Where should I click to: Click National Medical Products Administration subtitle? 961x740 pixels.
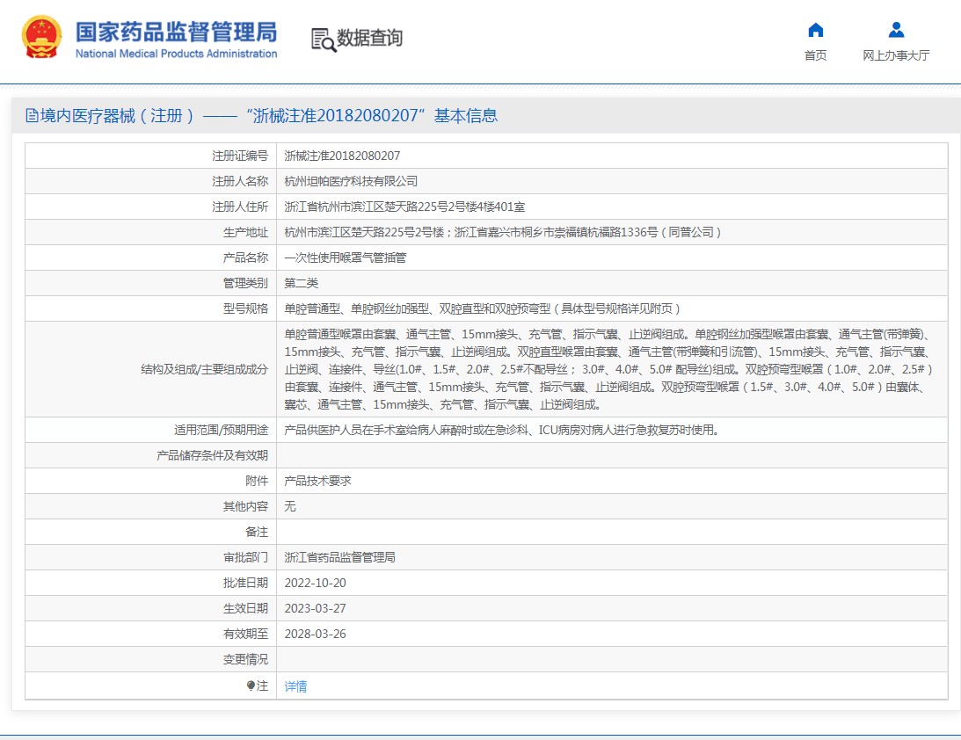click(177, 54)
